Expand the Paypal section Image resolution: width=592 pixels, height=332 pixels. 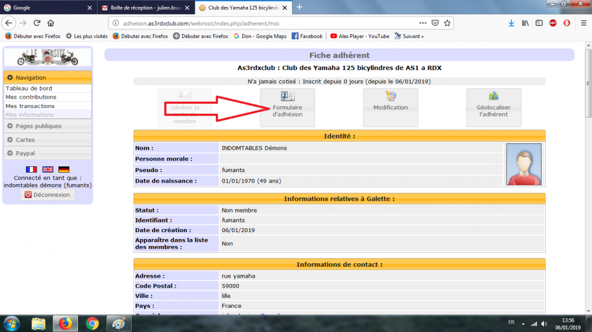(x=47, y=154)
